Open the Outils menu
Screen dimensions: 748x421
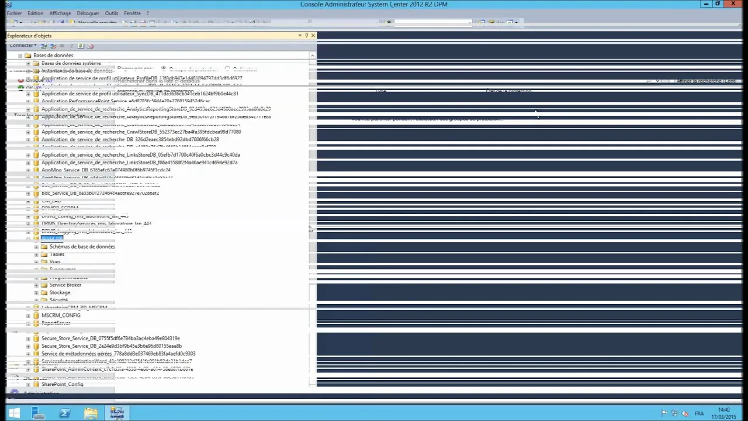(111, 13)
